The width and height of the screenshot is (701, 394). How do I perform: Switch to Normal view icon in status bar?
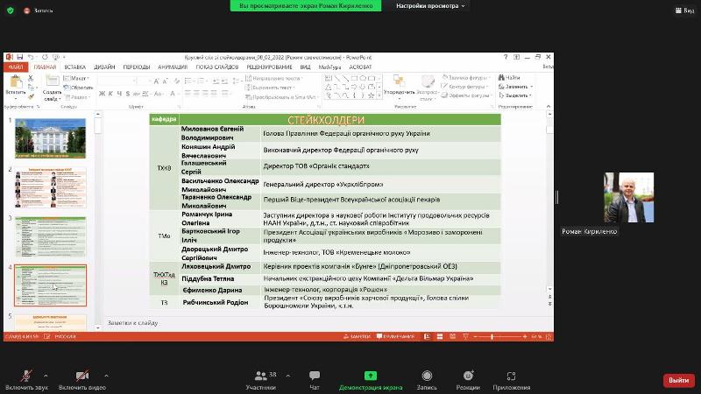pyautogui.click(x=427, y=336)
